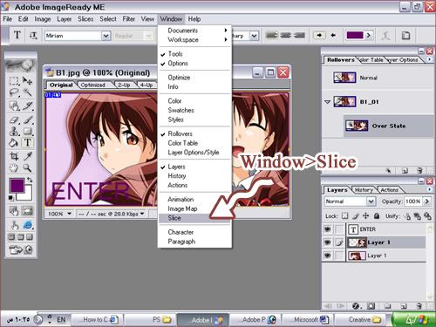
Task: Toggle lock image pixels
Action: 356,216
